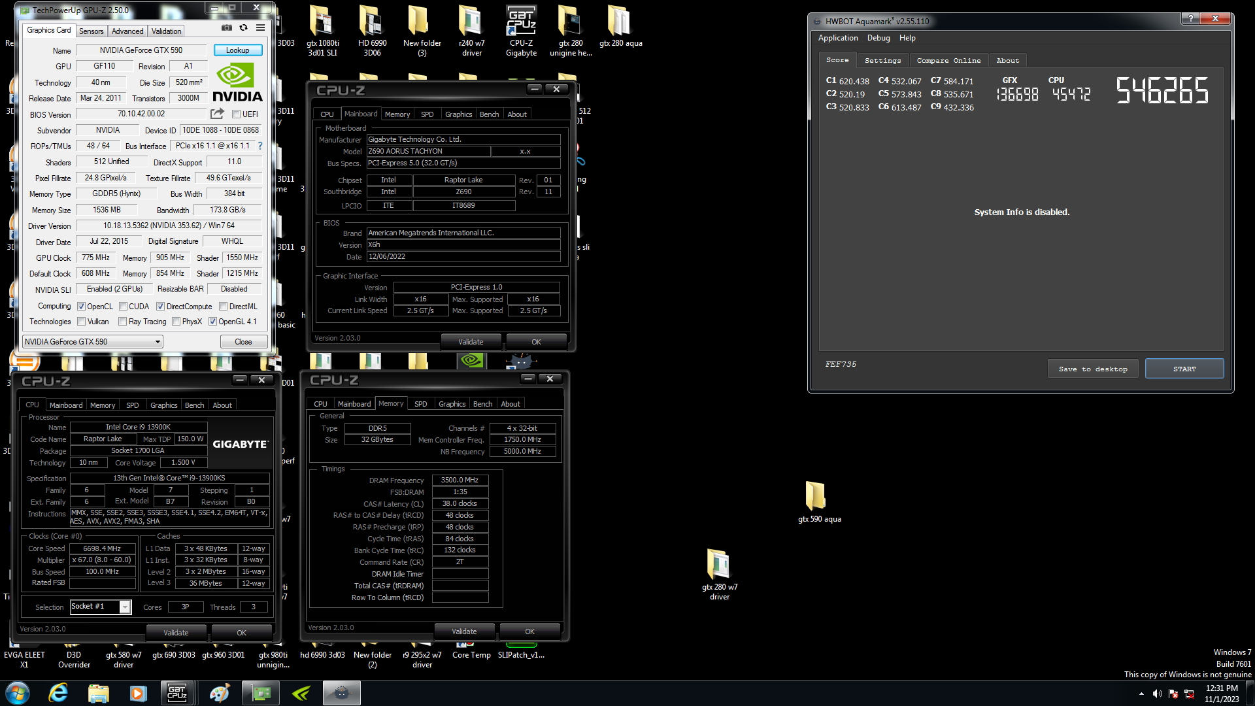The width and height of the screenshot is (1255, 706).
Task: Toggle the DirectML checkbox
Action: point(224,307)
